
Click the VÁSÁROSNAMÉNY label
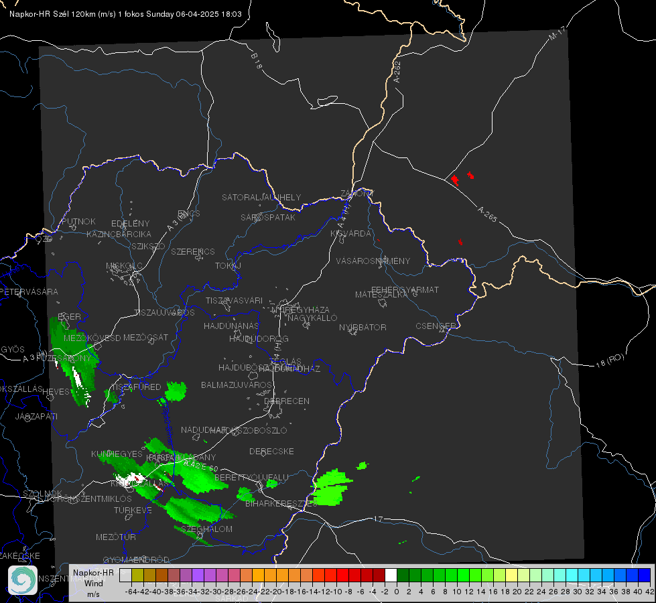click(373, 261)
